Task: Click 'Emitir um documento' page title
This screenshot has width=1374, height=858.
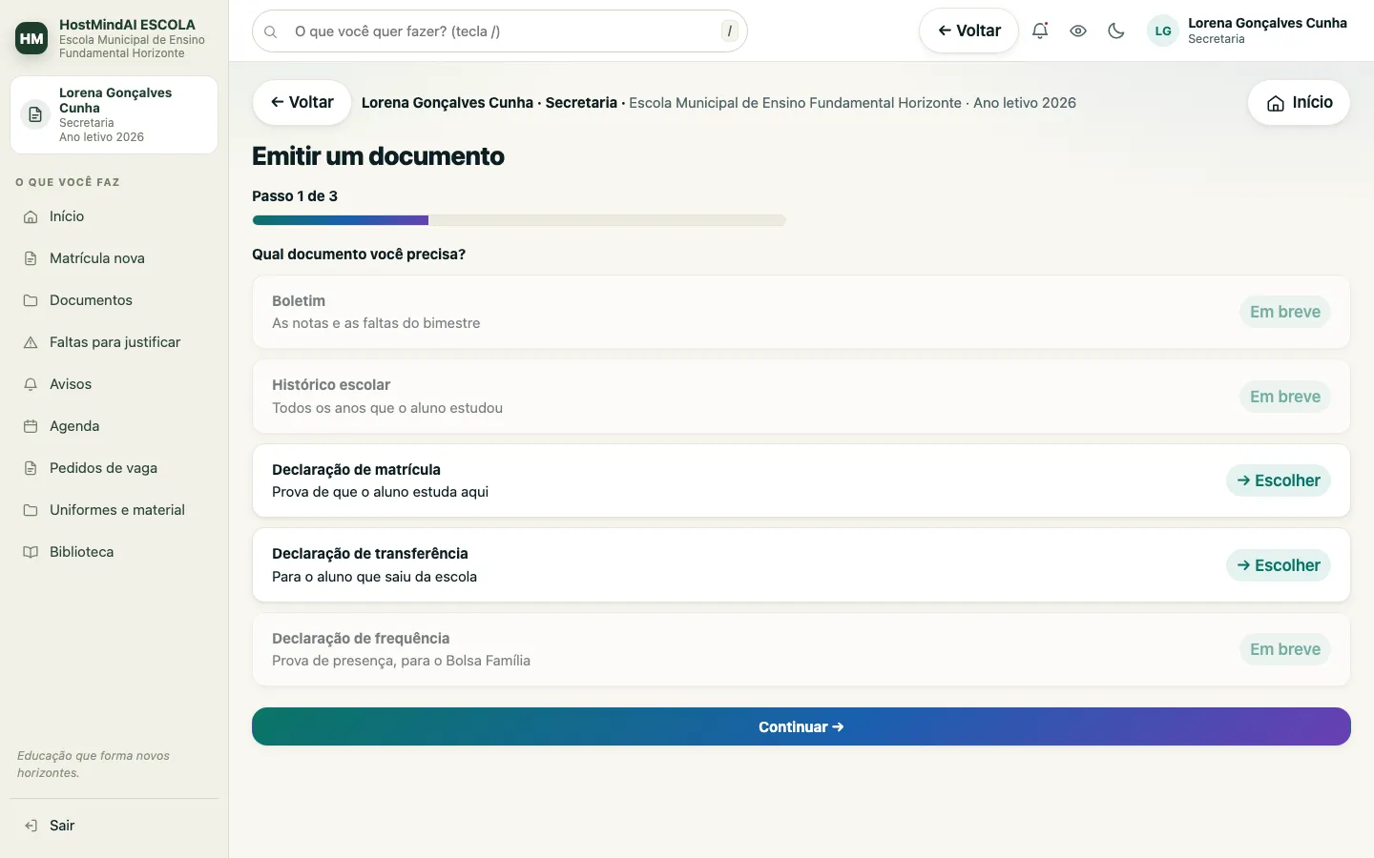Action: tap(378, 156)
